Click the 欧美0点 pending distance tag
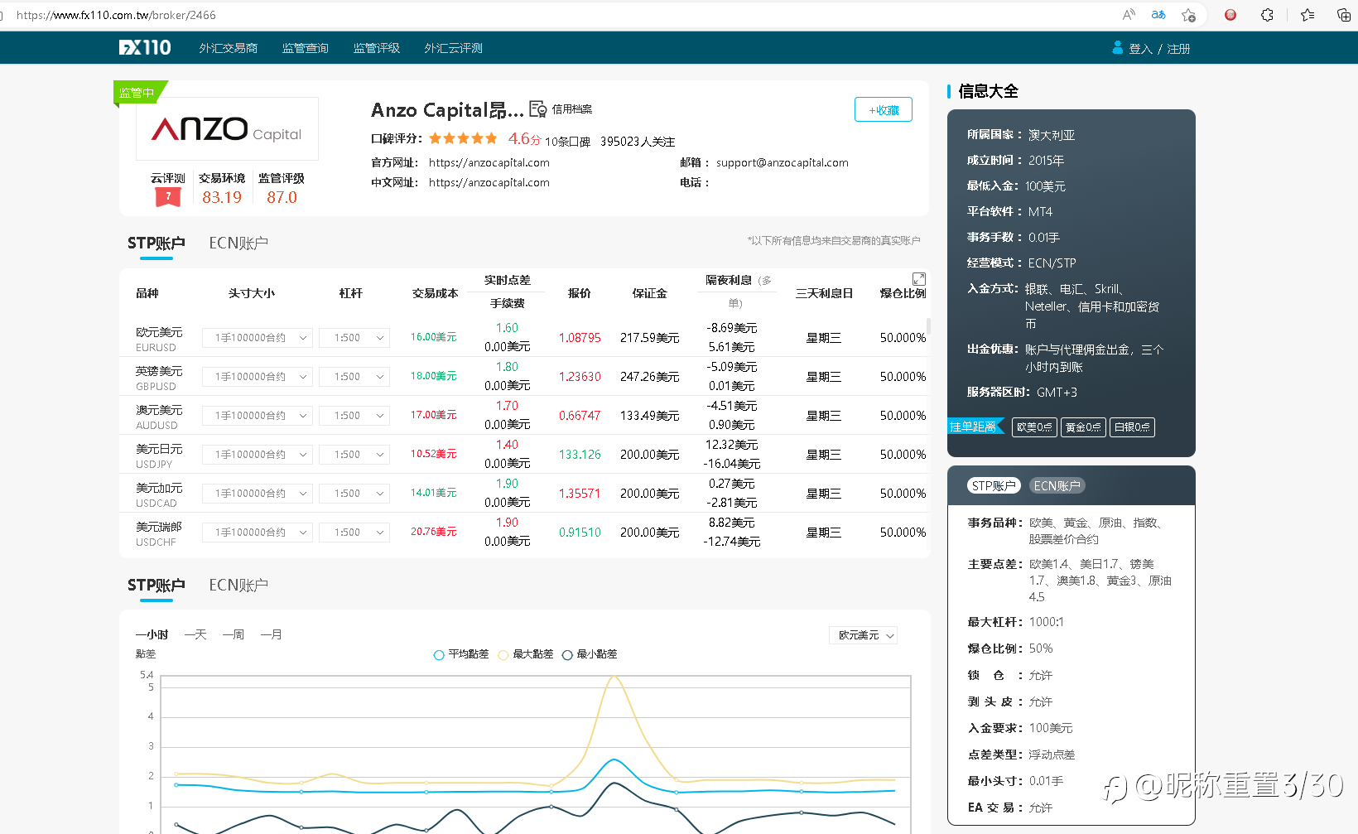1358x834 pixels. tap(1034, 427)
